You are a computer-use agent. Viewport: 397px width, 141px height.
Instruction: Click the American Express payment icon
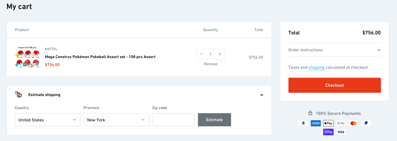click(316, 123)
